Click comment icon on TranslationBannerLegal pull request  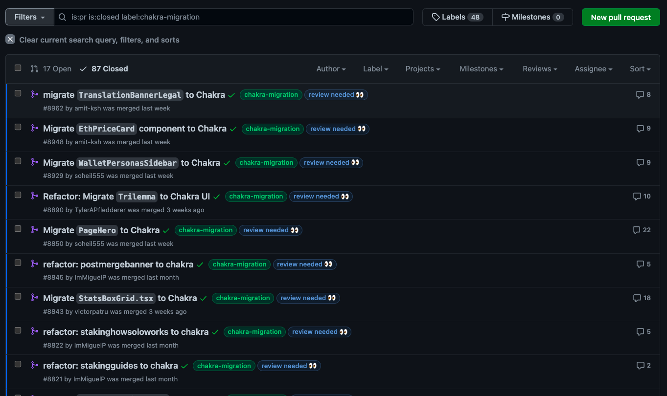point(640,95)
